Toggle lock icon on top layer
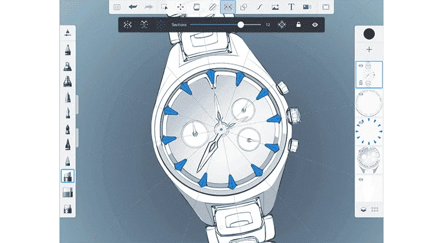This screenshot has height=243, width=443. click(361, 83)
